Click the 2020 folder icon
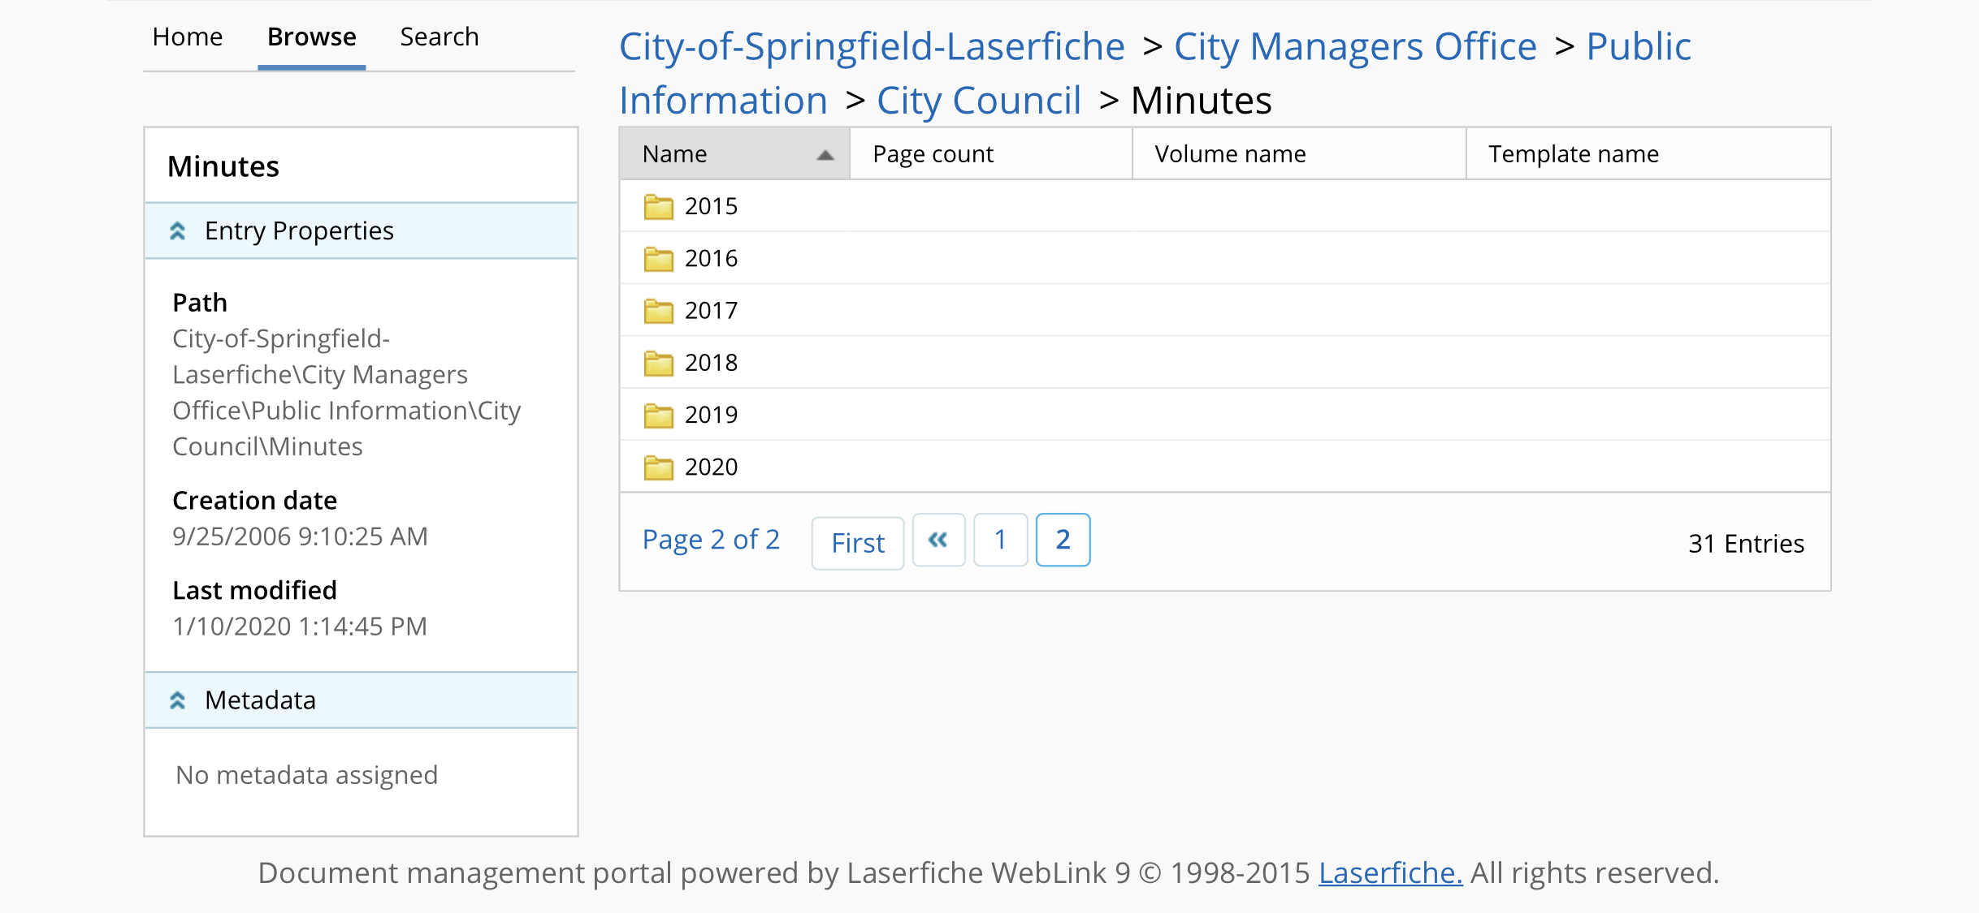The width and height of the screenshot is (1979, 913). 658,467
